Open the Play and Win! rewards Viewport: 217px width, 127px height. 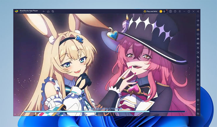tap(150, 11)
